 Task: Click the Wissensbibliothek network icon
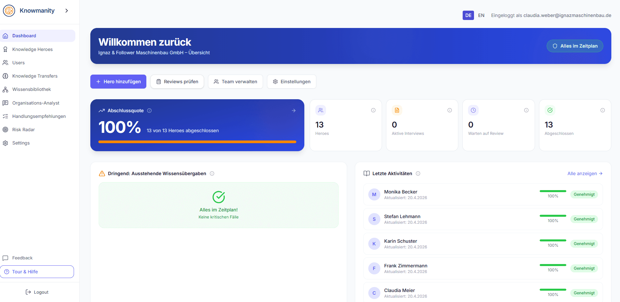[x=5, y=90]
